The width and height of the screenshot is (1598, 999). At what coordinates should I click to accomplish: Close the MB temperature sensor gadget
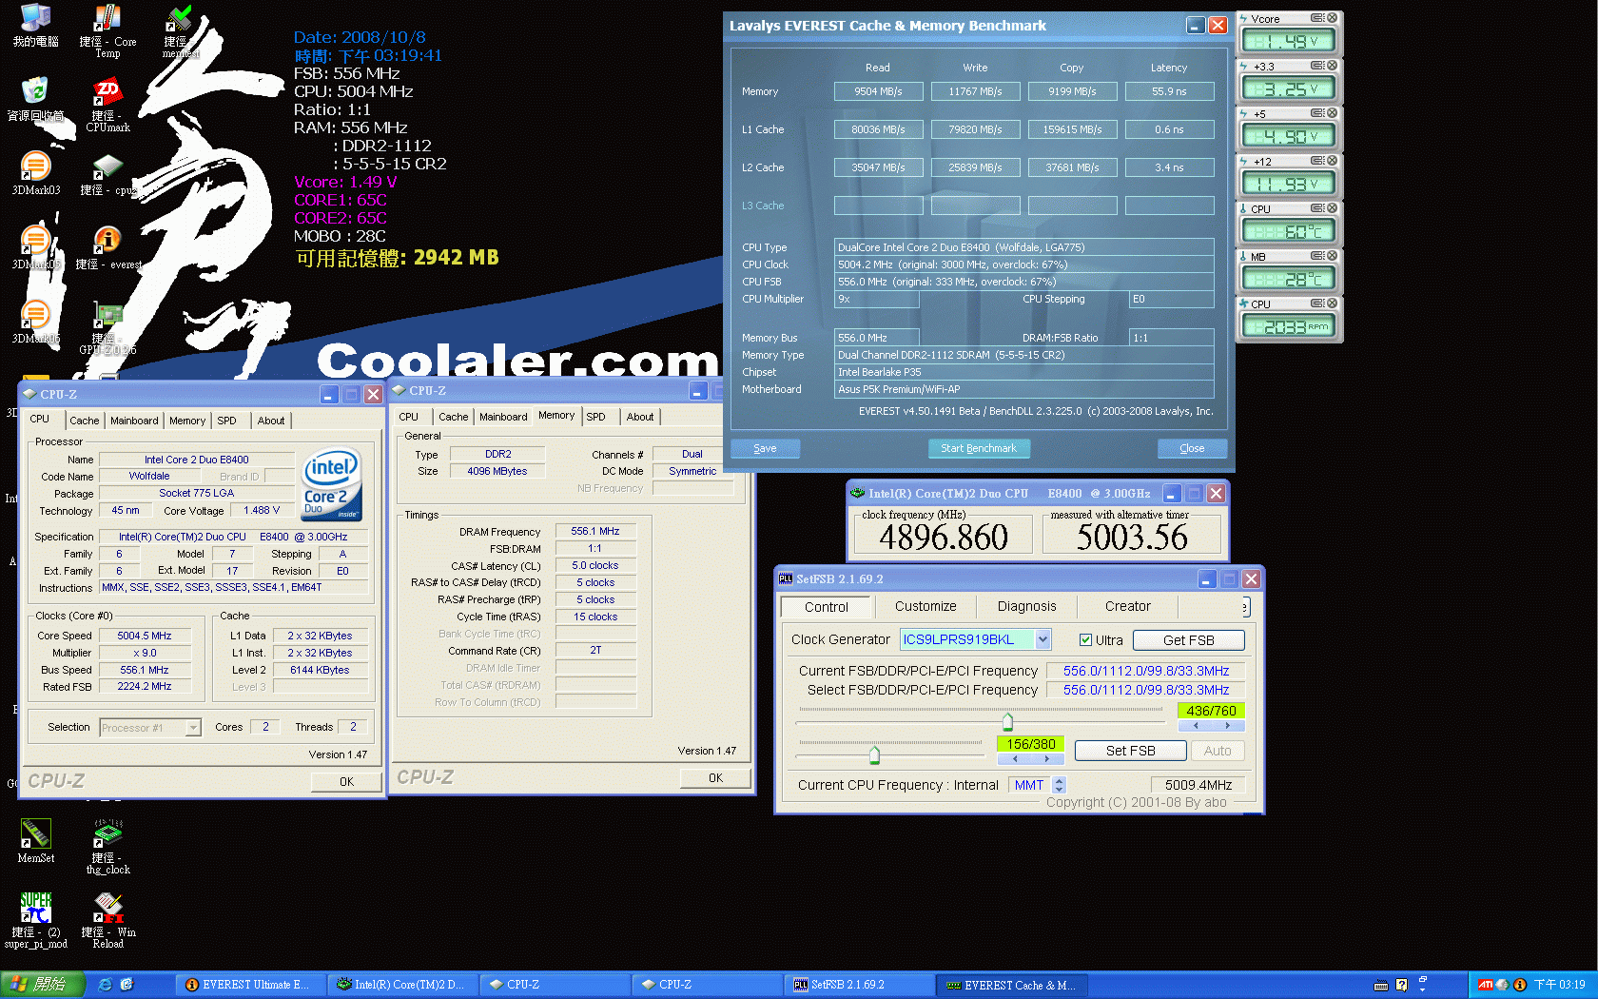(1332, 256)
